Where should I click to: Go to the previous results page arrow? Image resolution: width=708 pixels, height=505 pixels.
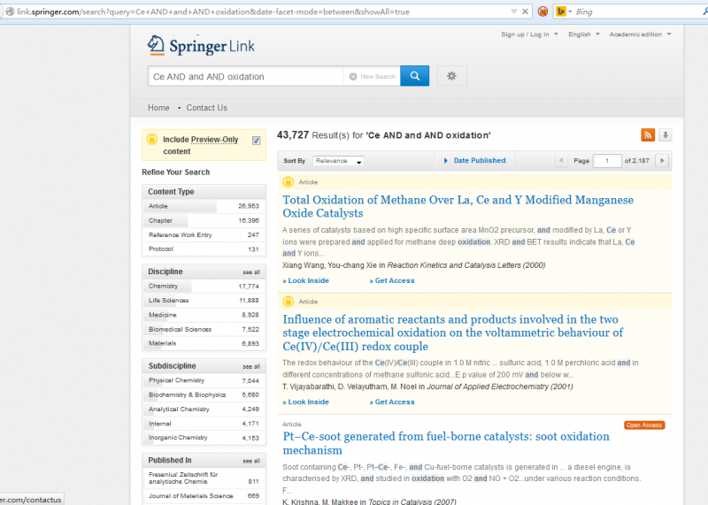pos(561,160)
